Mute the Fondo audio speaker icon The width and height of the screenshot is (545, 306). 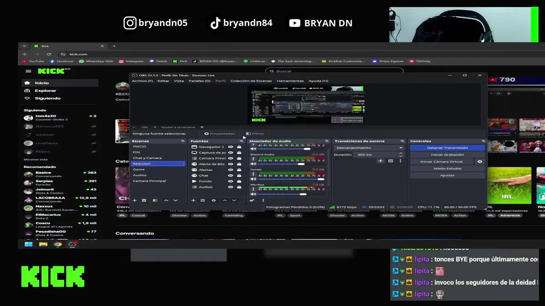click(x=254, y=179)
